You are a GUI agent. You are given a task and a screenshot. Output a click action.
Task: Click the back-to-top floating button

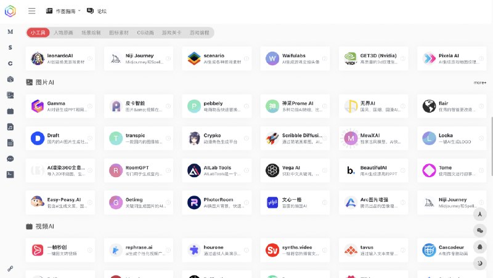point(480,214)
